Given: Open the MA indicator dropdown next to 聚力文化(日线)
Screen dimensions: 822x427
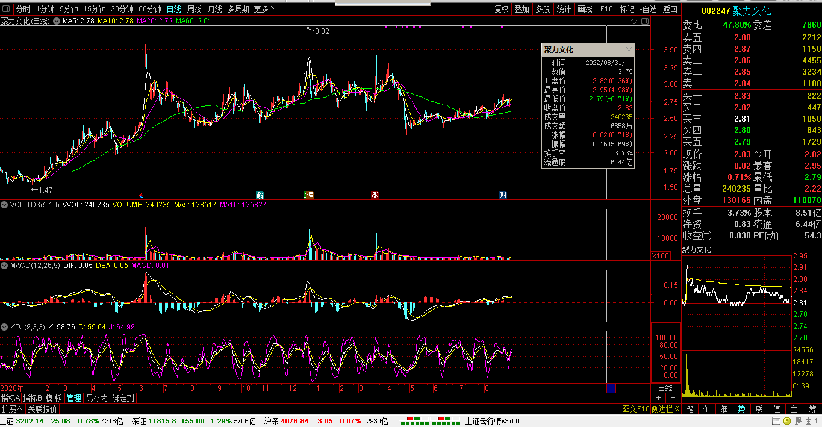Looking at the screenshot, I should 57,21.
